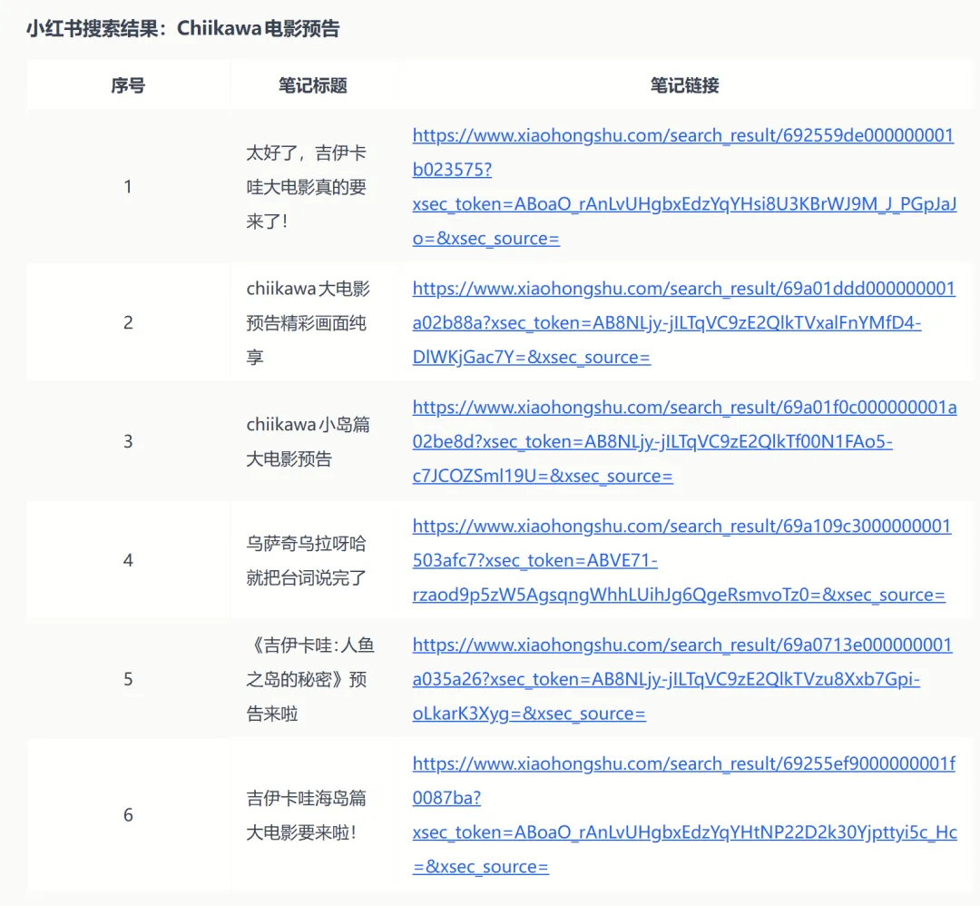
Task: Select the title 乌萨奇乌拉呀哈就把台词说完了
Action: tap(307, 559)
